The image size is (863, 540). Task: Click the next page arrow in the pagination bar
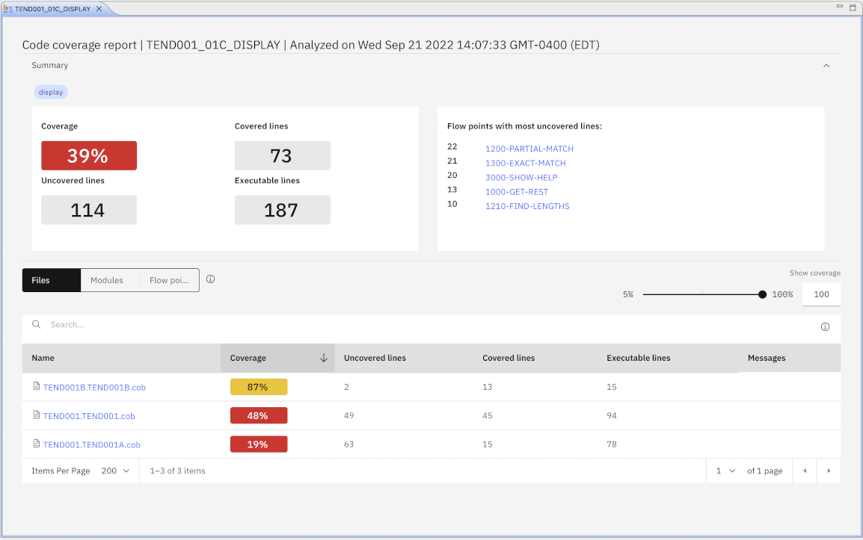[x=829, y=471]
